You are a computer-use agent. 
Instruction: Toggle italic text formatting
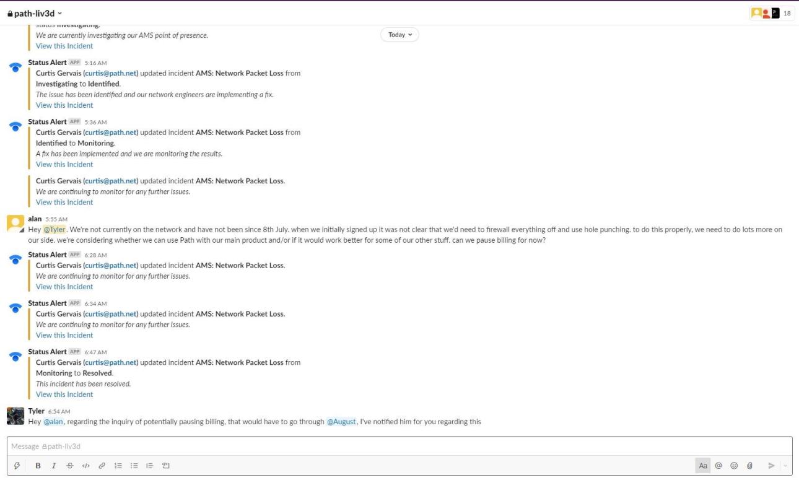click(x=55, y=466)
